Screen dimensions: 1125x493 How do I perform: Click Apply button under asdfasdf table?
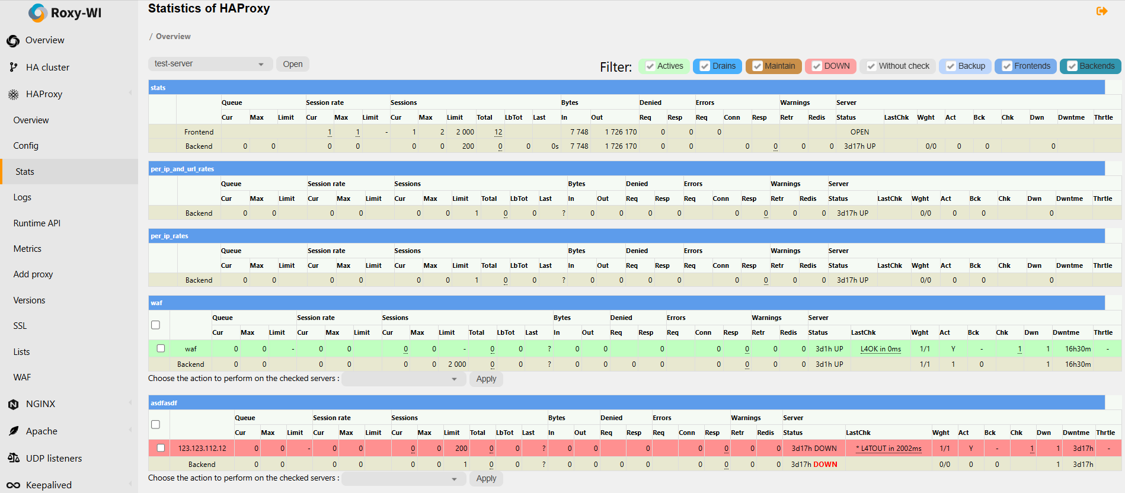point(486,478)
